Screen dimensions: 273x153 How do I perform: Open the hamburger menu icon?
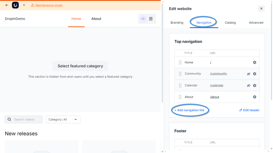click(151, 19)
